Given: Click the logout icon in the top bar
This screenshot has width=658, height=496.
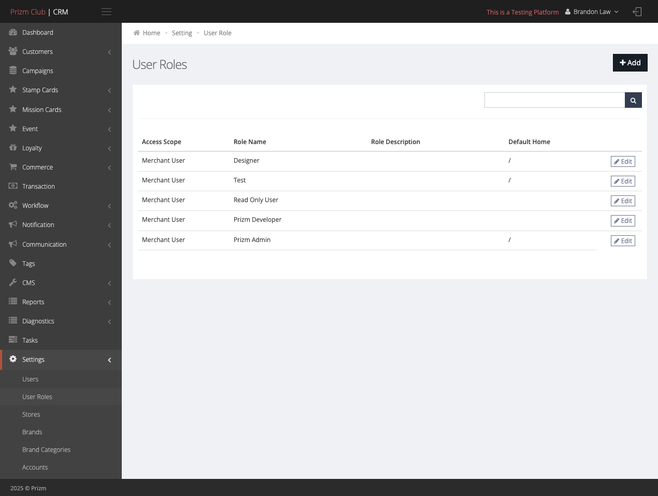Looking at the screenshot, I should tap(637, 11).
